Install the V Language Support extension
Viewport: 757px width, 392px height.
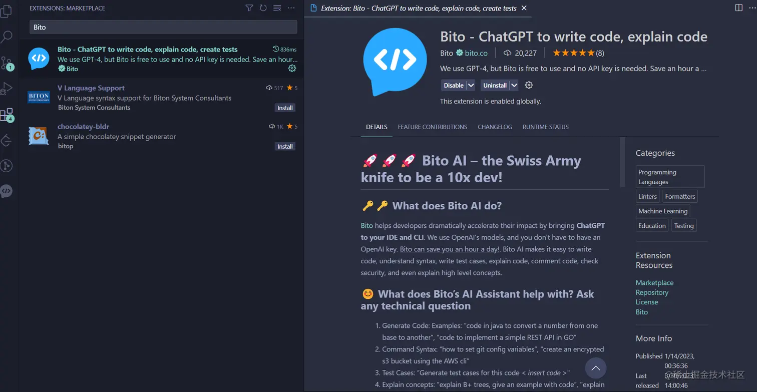pos(285,108)
